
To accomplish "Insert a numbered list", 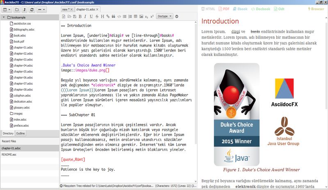I will point(130,16).
